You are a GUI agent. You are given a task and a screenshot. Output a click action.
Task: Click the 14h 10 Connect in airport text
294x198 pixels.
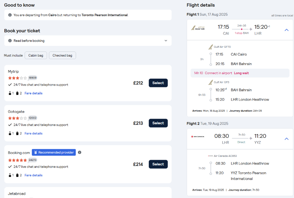213,73
